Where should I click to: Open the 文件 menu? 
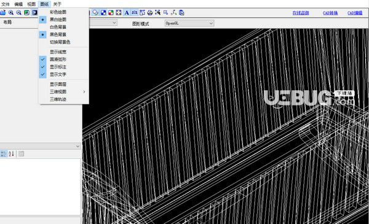[x=5, y=4]
